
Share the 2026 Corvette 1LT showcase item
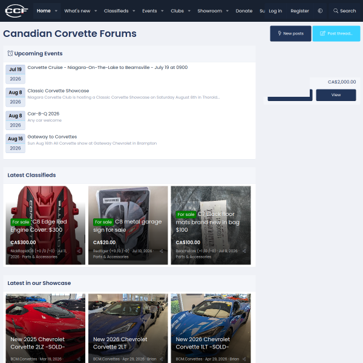pyautogui.click(x=244, y=359)
